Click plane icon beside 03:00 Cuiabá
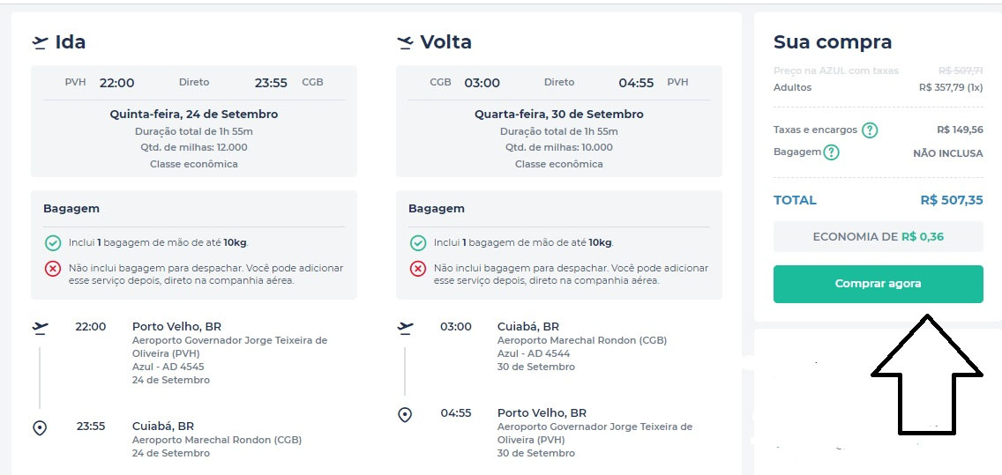The width and height of the screenshot is (1002, 475). [405, 327]
